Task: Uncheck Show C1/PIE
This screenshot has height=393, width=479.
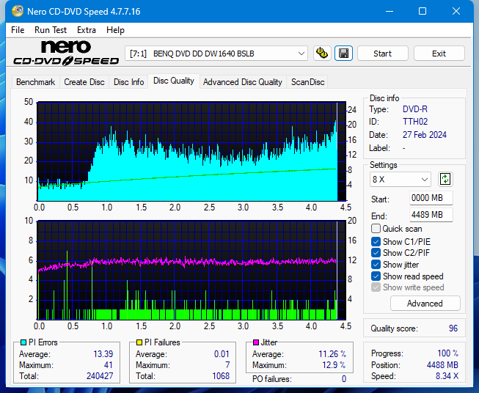Action: point(376,241)
